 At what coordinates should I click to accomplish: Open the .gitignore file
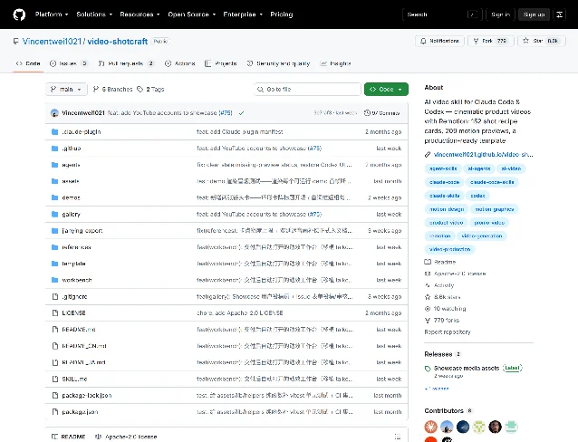(x=74, y=296)
